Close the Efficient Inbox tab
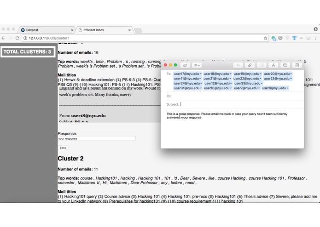 (x=129, y=30)
